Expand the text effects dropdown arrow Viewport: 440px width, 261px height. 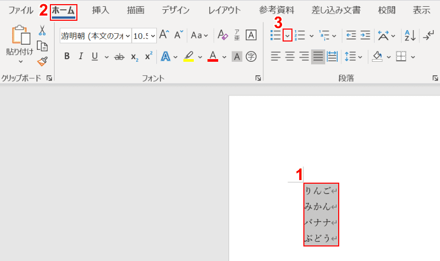(176, 57)
